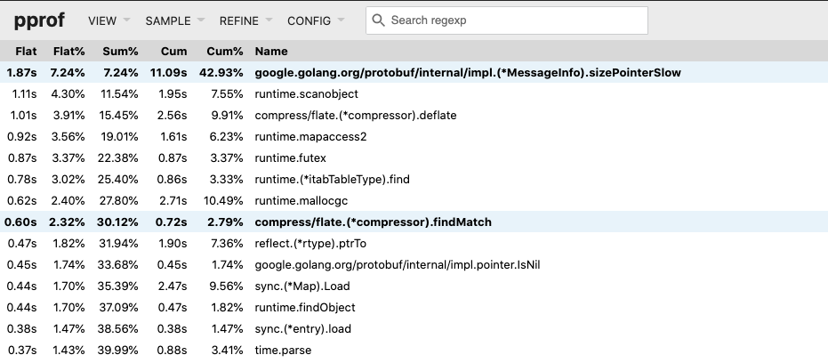Click the 1.61s cumulative cell
Image resolution: width=828 pixels, height=363 pixels.
pos(173,136)
